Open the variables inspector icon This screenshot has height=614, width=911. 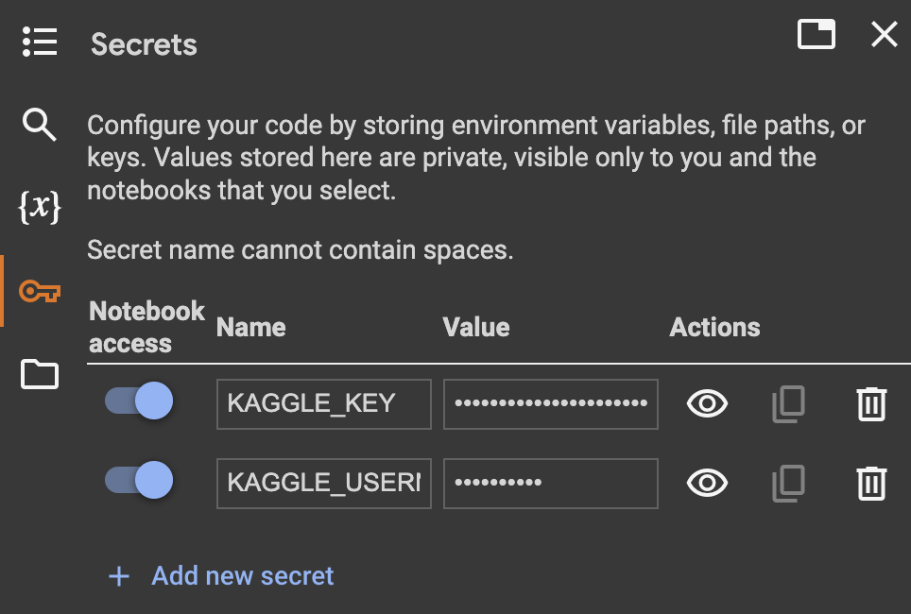[40, 206]
